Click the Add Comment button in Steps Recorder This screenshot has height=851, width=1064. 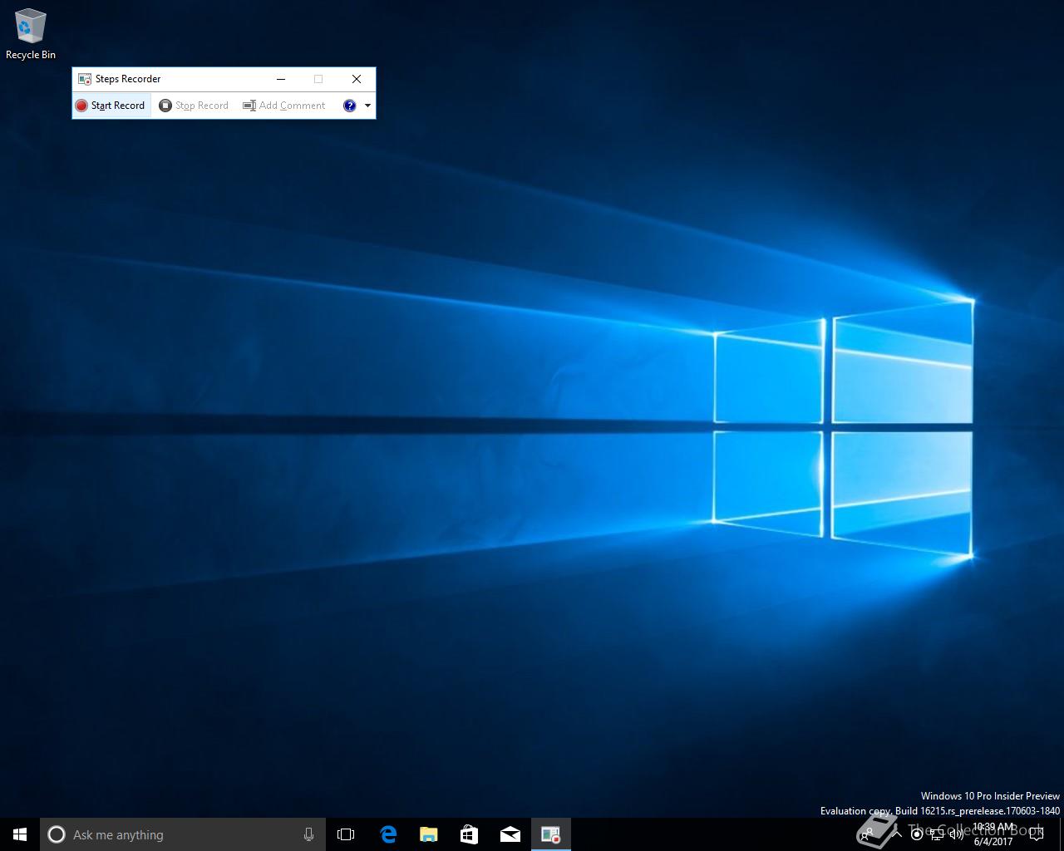tap(284, 106)
